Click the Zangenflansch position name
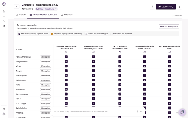The width and height of the screenshot is (188, 118). [22, 62]
